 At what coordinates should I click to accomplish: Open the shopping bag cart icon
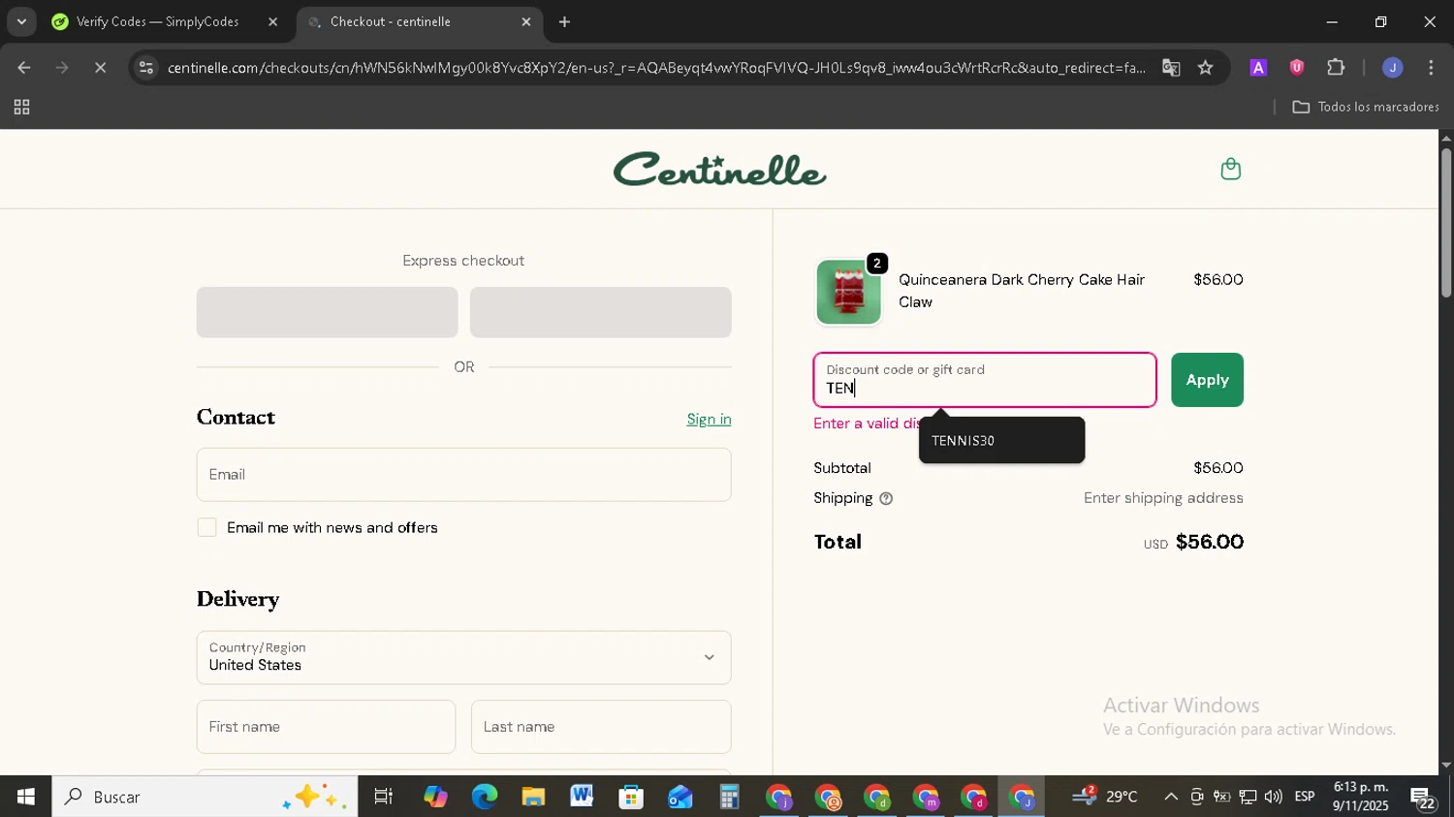pyautogui.click(x=1230, y=169)
